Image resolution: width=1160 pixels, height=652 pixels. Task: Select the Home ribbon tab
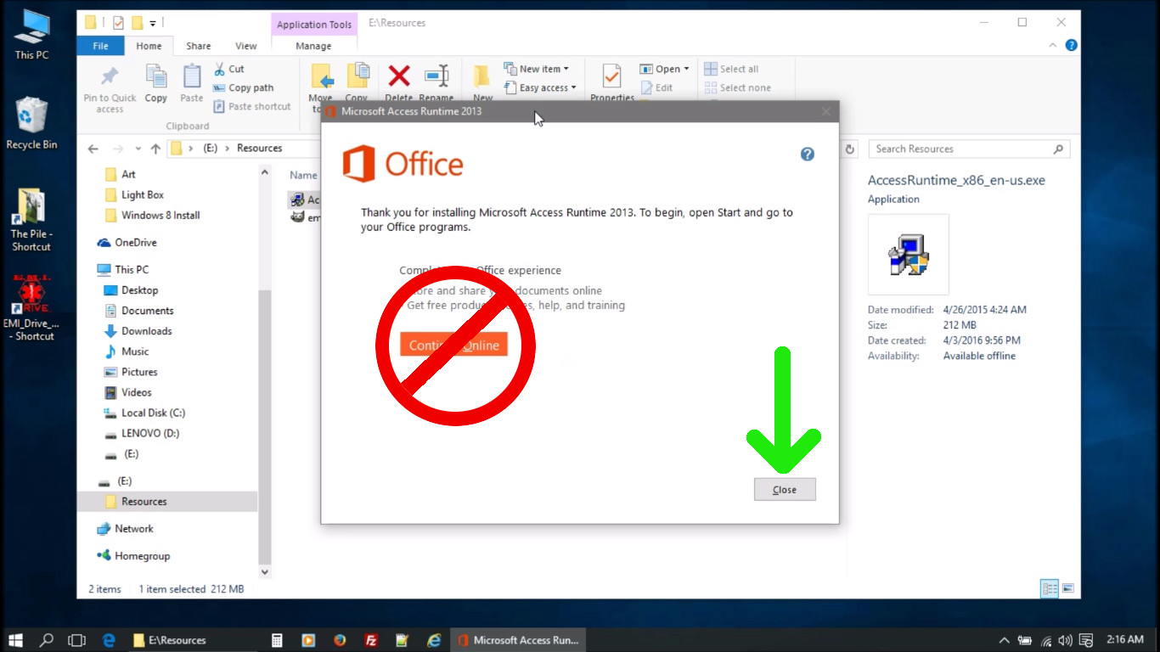149,46
